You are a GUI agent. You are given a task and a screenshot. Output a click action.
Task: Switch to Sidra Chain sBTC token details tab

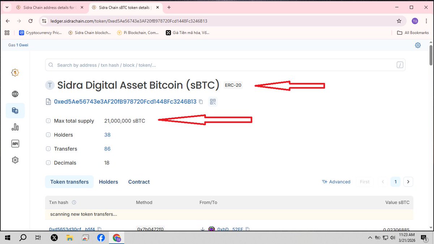(x=125, y=7)
